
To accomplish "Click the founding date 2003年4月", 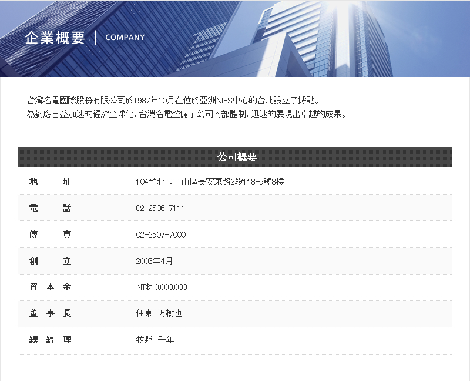I will 155,260.
